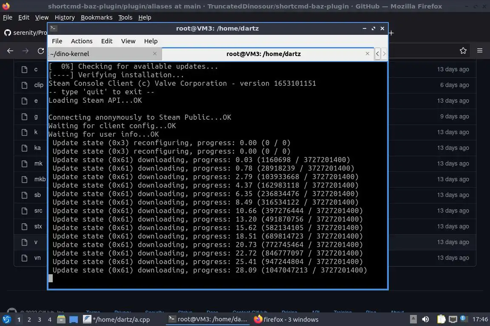Open 'src' file in GitHub list
The width and height of the screenshot is (490, 326).
[x=38, y=211]
